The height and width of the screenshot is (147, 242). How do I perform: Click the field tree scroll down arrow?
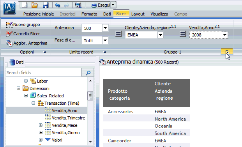tap(90, 142)
